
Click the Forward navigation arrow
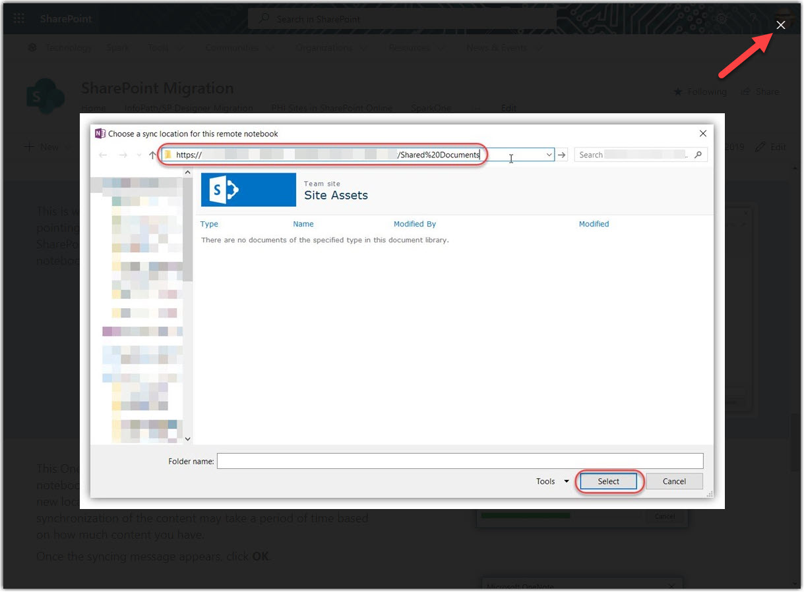[123, 155]
